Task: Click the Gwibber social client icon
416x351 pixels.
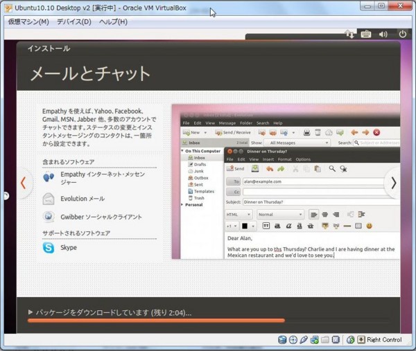Action: 49,217
